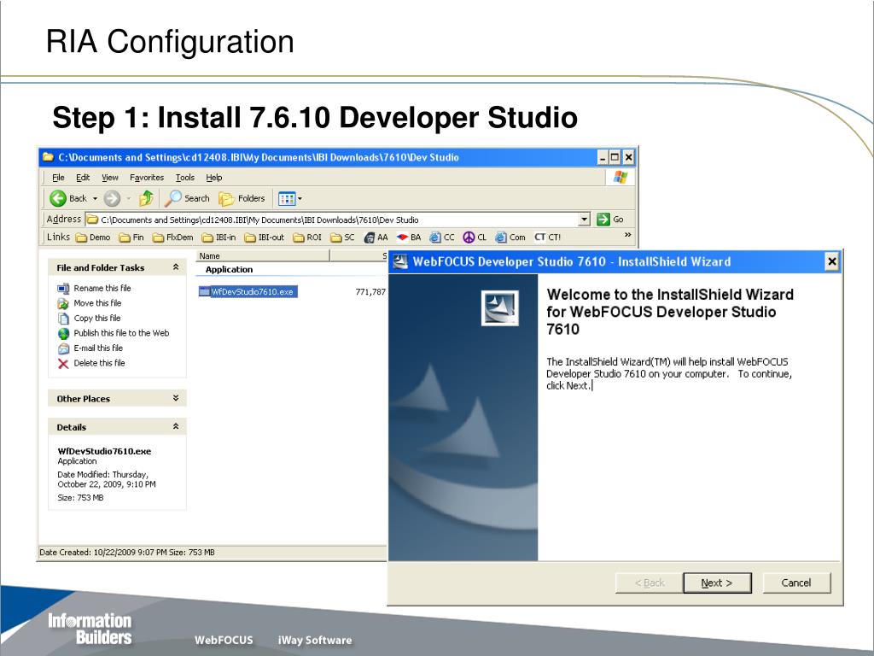The image size is (874, 656).
Task: Toggle the Folders pane button
Action: [x=242, y=198]
